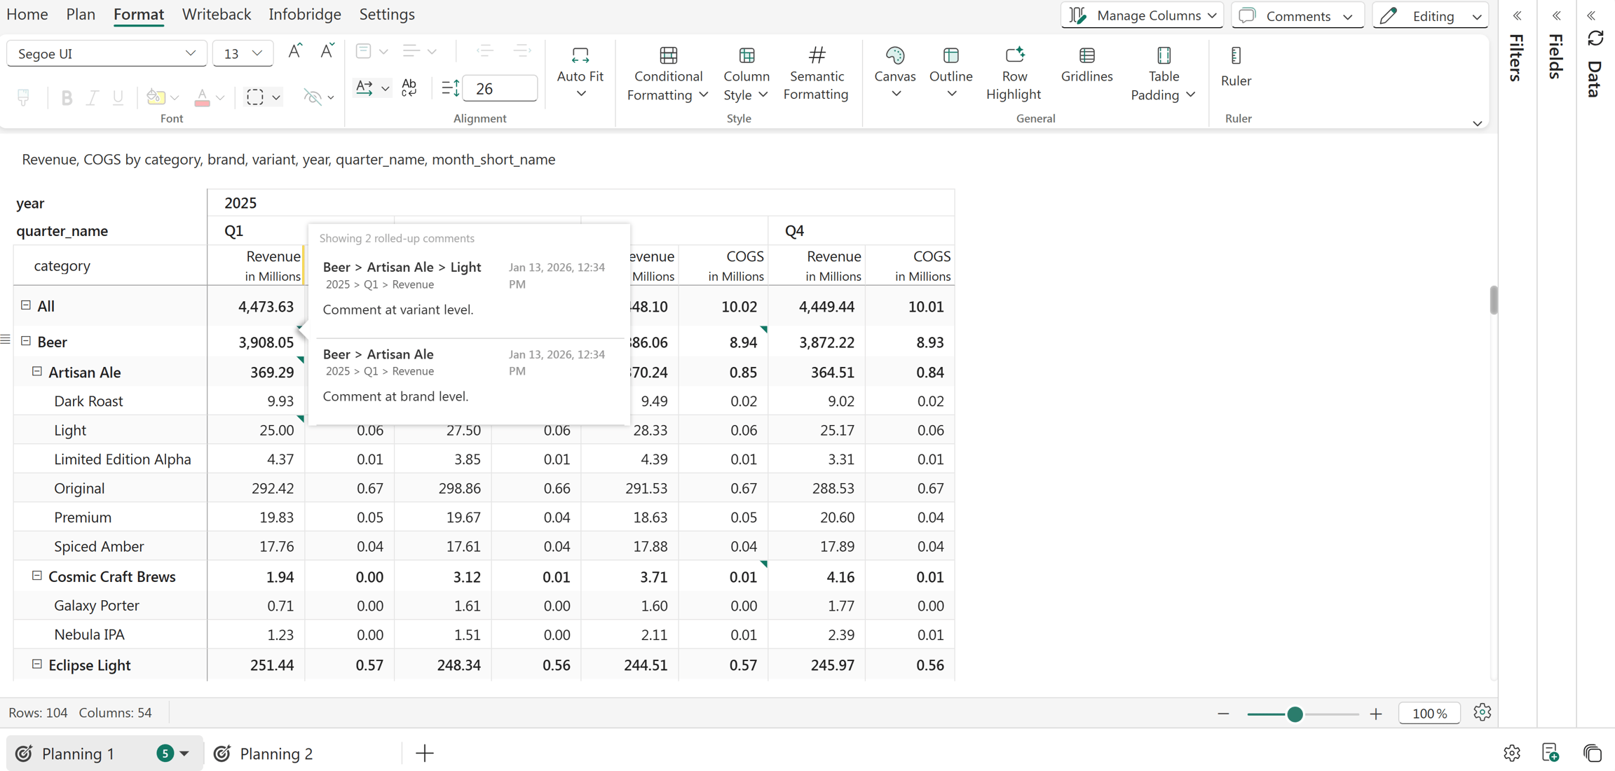The height and width of the screenshot is (771, 1615).
Task: Click the zoom slider handle
Action: pyautogui.click(x=1295, y=714)
